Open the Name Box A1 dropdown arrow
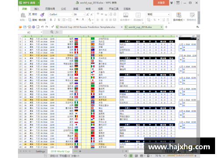The height and width of the screenshot is (158, 219). pyautogui.click(x=42, y=32)
